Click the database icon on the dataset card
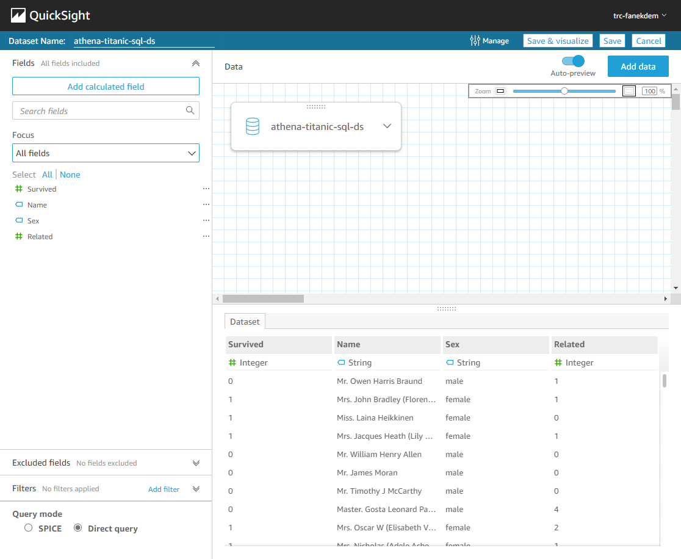This screenshot has height=559, width=681. click(x=253, y=126)
